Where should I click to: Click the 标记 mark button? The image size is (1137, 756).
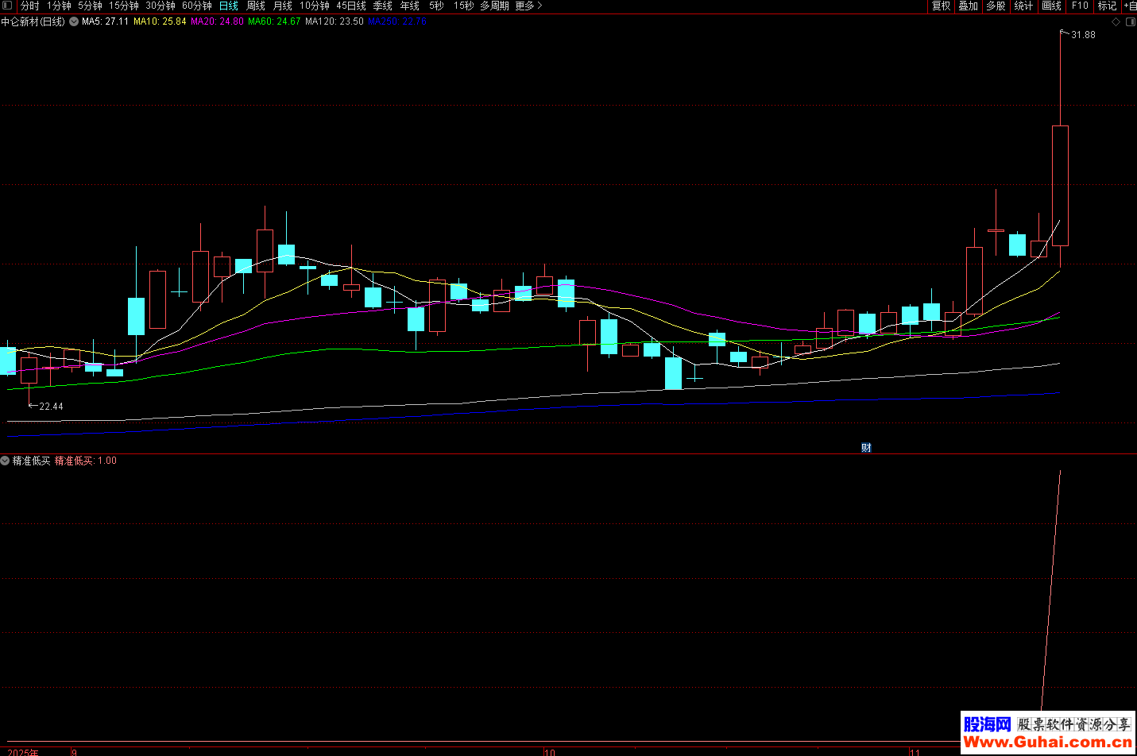click(1107, 6)
